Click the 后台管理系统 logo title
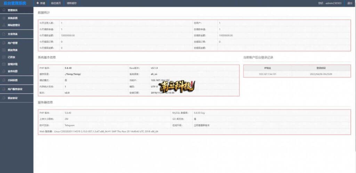Image resolution: width=356 pixels, height=173 pixels. tap(15, 3)
